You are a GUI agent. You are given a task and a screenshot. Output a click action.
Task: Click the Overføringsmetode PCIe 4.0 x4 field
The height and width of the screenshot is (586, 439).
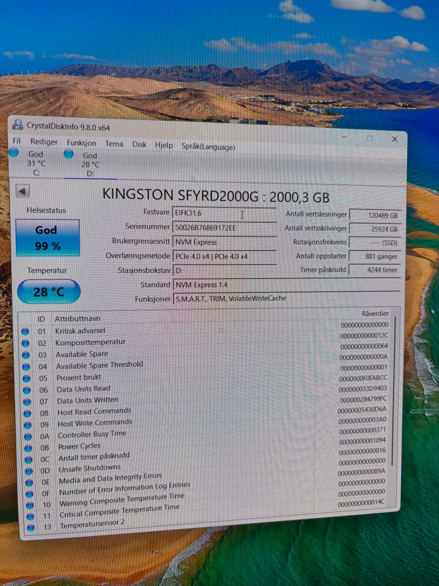click(225, 256)
